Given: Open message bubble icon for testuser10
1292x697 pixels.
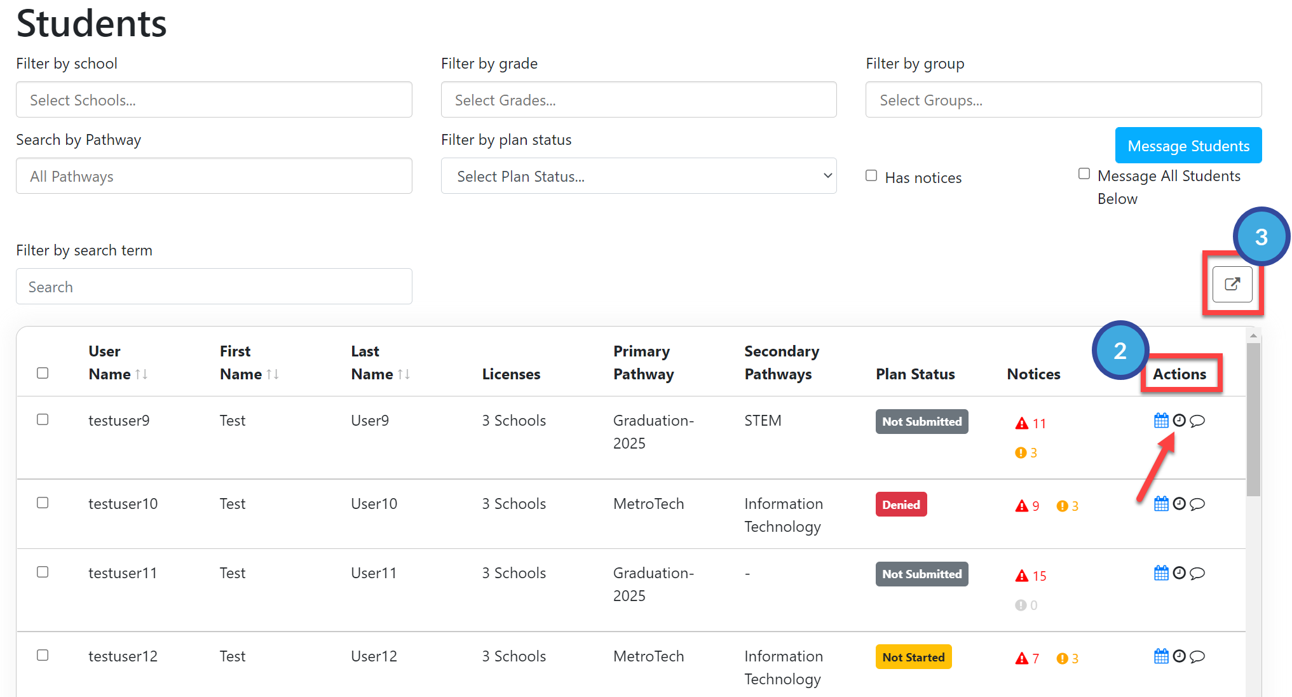Looking at the screenshot, I should tap(1197, 504).
